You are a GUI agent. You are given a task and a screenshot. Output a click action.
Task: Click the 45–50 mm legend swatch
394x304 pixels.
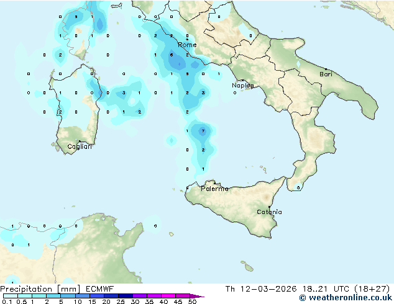(183, 296)
